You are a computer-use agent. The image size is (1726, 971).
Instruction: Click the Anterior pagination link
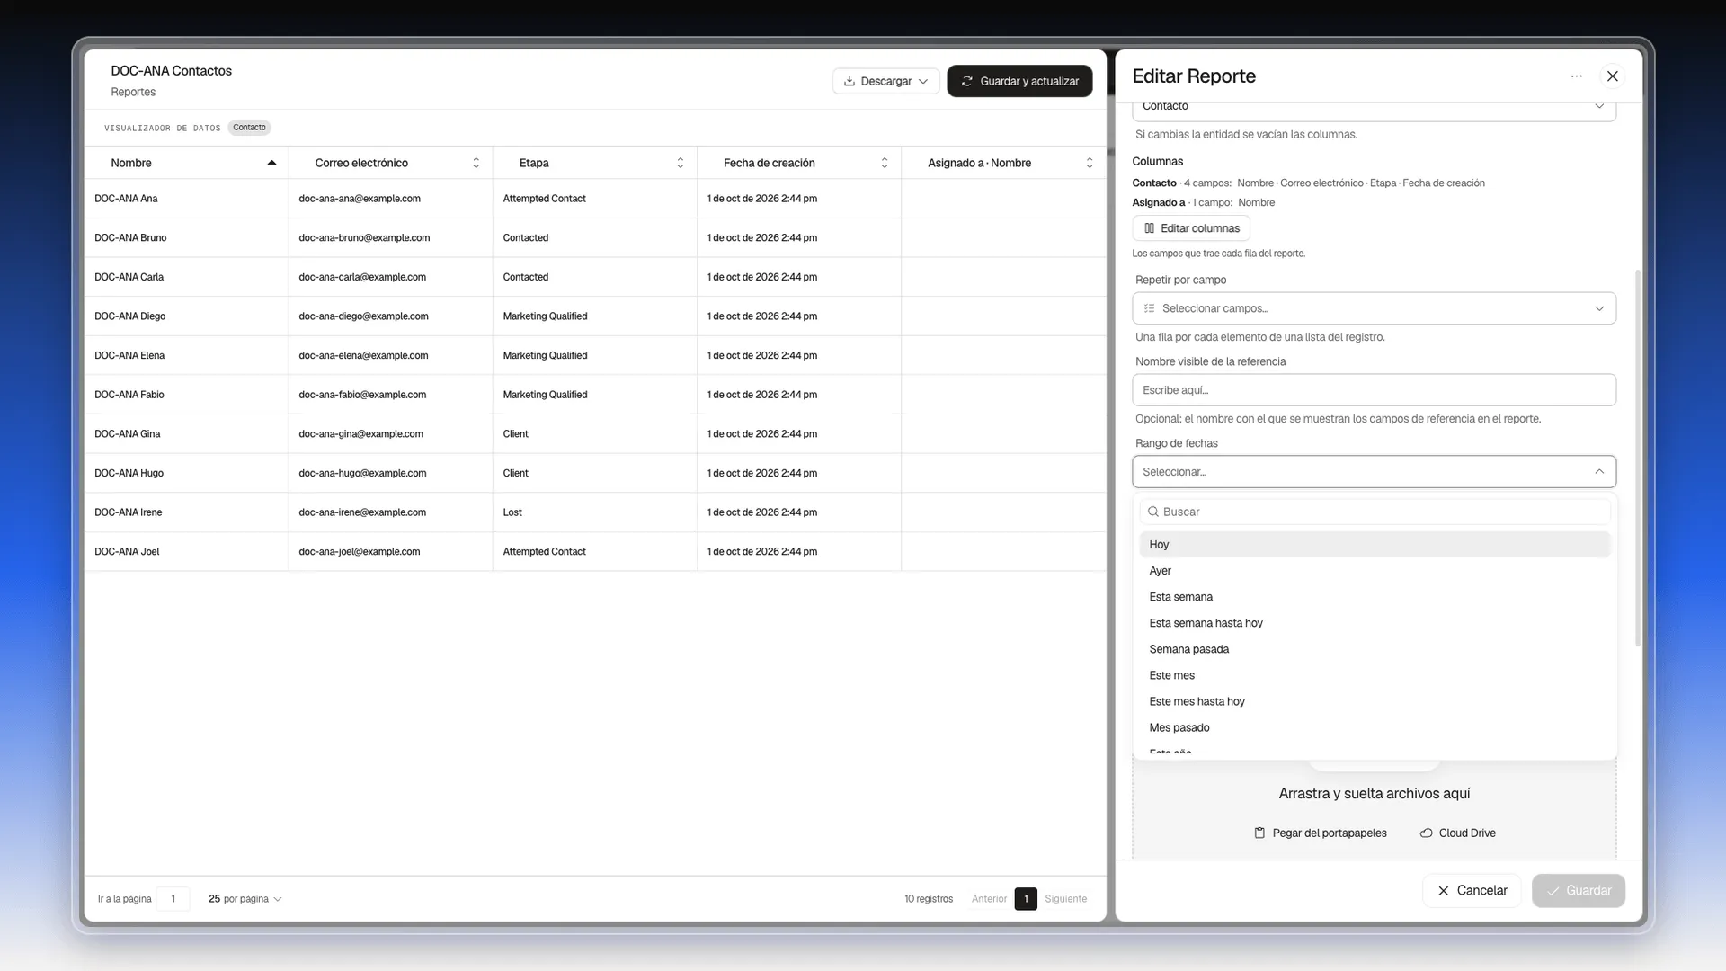pyautogui.click(x=989, y=899)
